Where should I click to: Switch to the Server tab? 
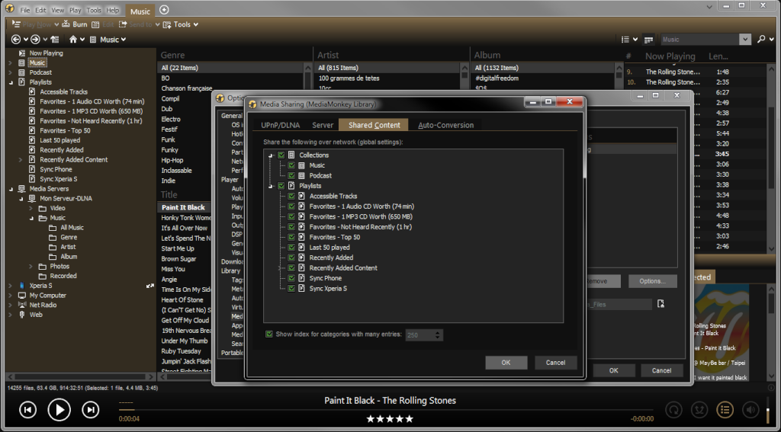click(323, 125)
